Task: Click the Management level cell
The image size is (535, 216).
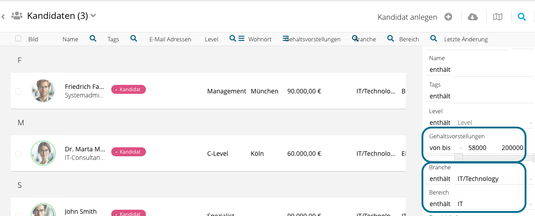Action: click(x=227, y=91)
